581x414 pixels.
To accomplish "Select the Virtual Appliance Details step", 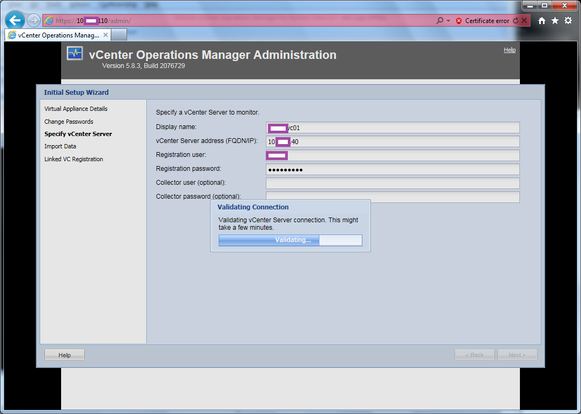I will [x=76, y=109].
